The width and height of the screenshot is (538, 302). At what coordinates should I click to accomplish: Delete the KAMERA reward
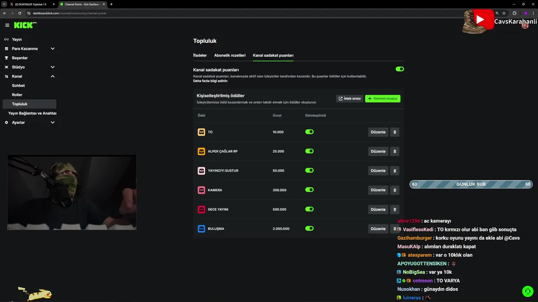point(395,190)
